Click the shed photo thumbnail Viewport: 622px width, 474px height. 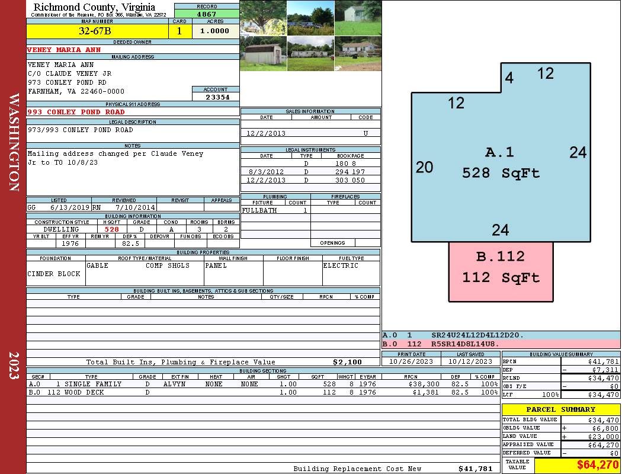tap(263, 53)
